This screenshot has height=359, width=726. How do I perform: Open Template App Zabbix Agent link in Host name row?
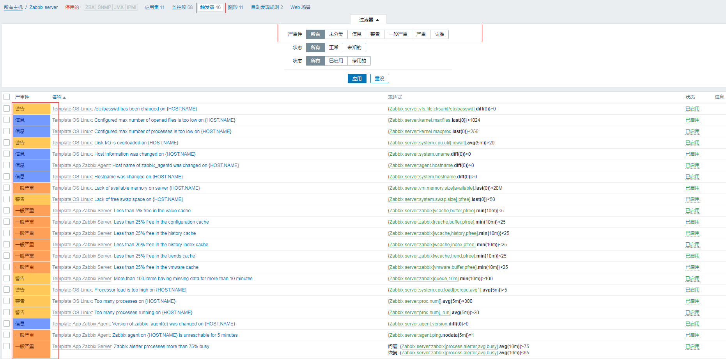click(x=81, y=165)
